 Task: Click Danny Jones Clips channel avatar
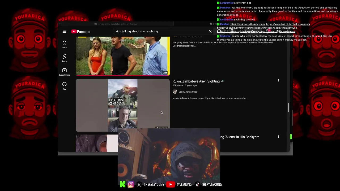click(175, 92)
